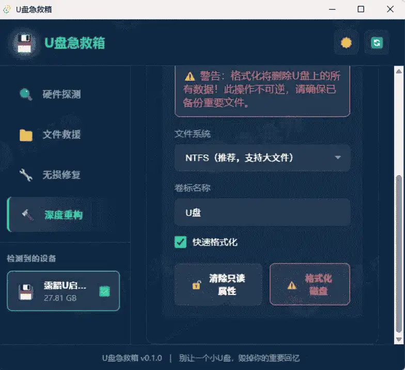This screenshot has width=405, height=370.
Task: Click the 卷标名称 volume label input field
Action: [262, 212]
